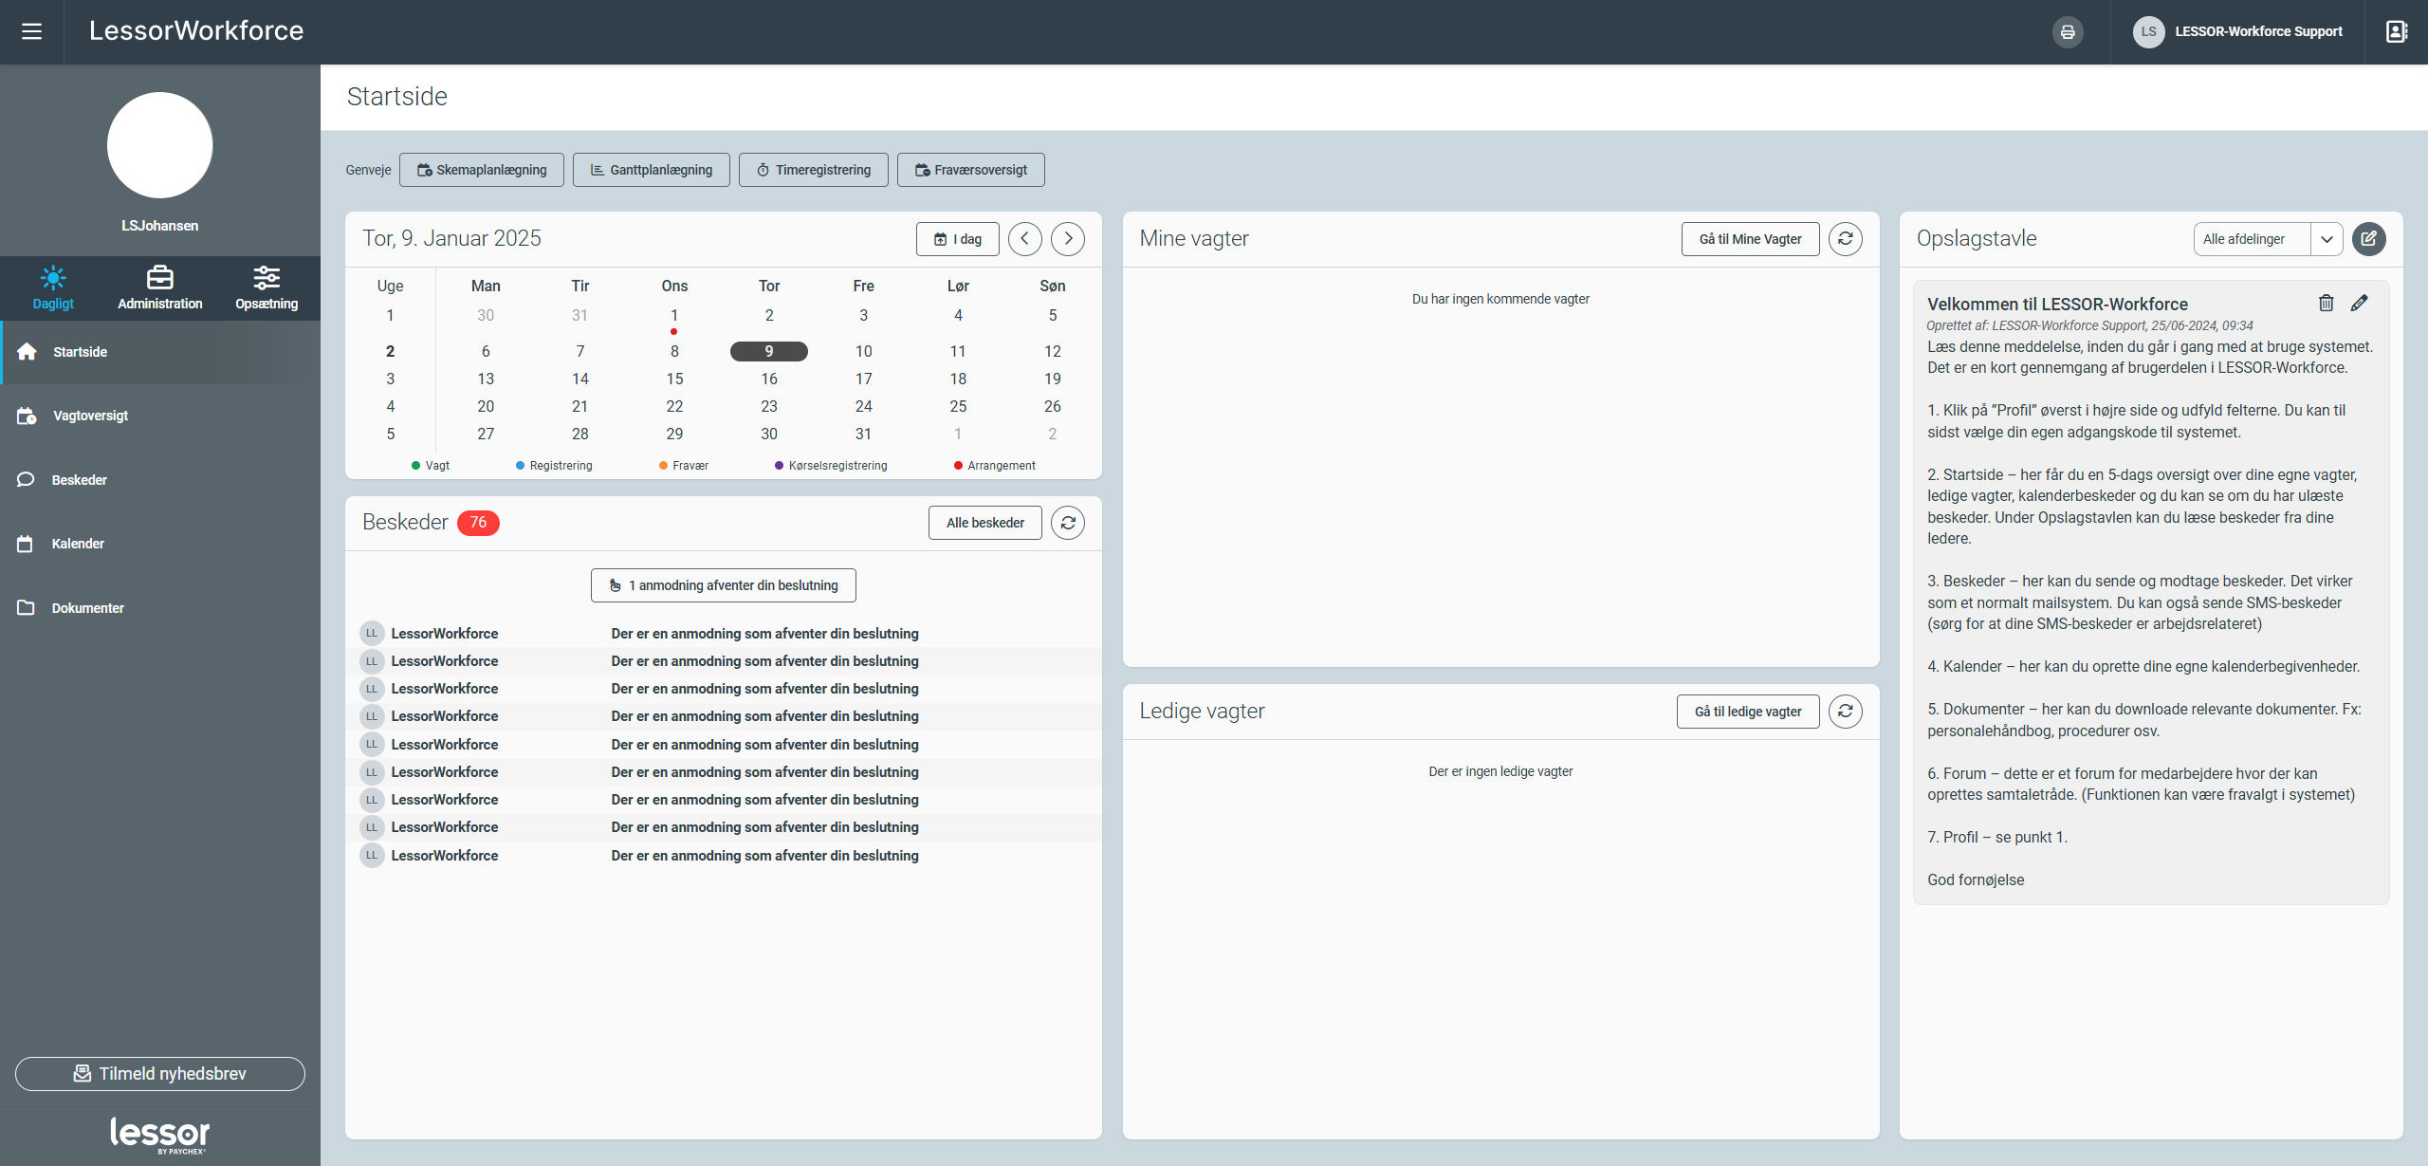Screen dimensions: 2428x1166
Task: Click the printer icon in header
Action: 2068,32
